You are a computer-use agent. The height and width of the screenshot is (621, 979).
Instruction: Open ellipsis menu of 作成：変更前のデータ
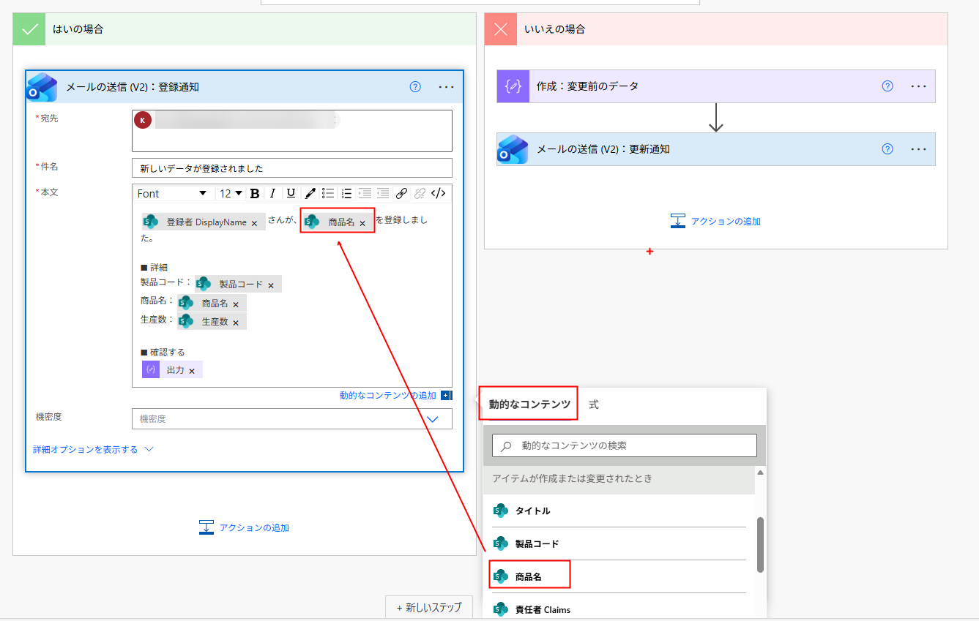pos(919,86)
